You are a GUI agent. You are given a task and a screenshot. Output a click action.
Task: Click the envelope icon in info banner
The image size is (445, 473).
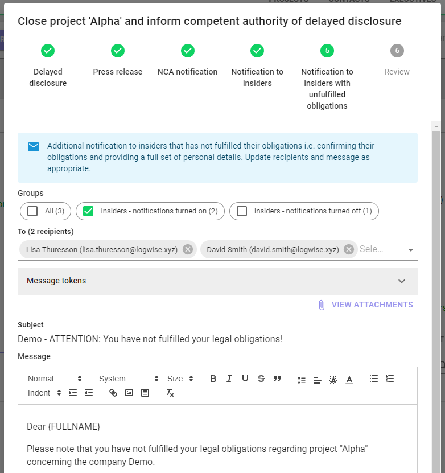pyautogui.click(x=34, y=147)
